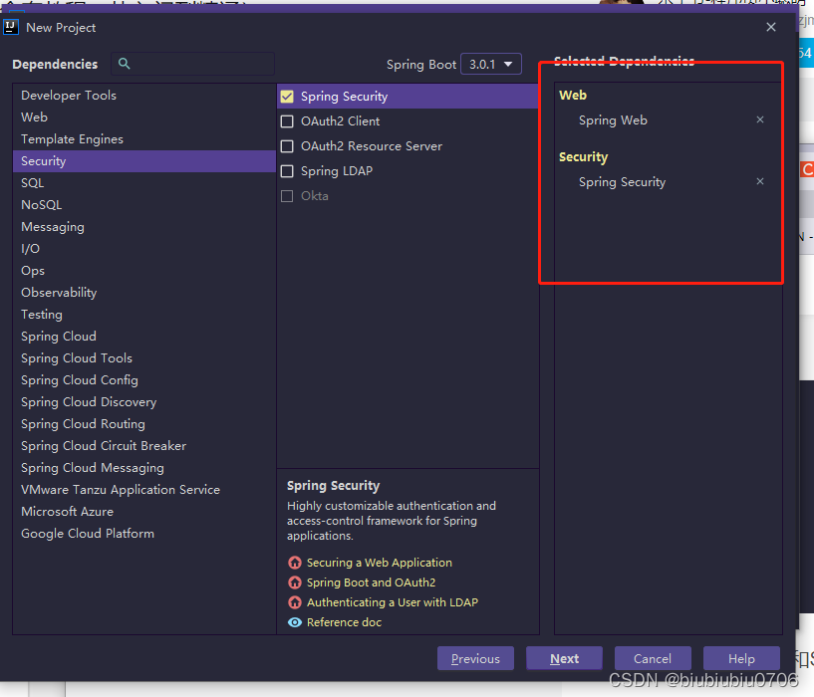The height and width of the screenshot is (697, 814).
Task: Open the Spring Boot version dropdown
Action: pos(490,64)
